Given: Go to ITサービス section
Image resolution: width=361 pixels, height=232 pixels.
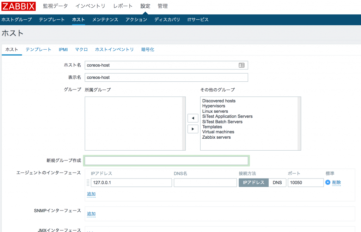Looking at the screenshot, I should 198,20.
